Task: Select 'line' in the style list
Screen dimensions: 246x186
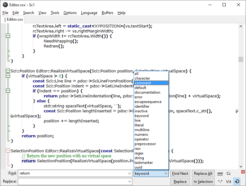Action: [151, 120]
